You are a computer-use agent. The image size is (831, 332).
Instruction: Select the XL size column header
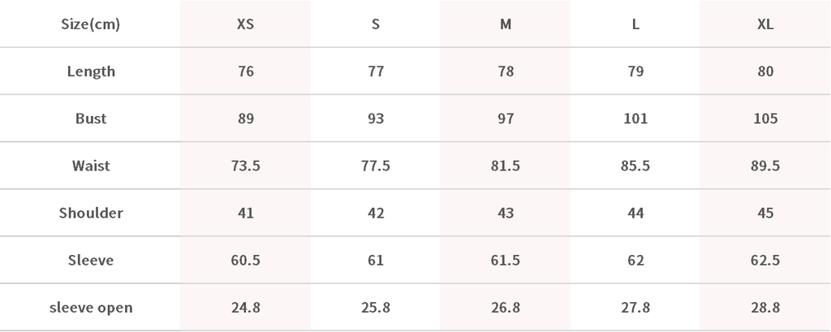pyautogui.click(x=764, y=24)
